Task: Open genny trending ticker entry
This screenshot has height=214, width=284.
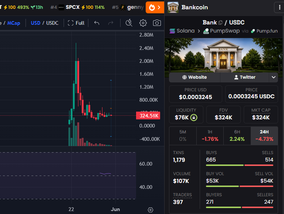Action: pos(128,7)
